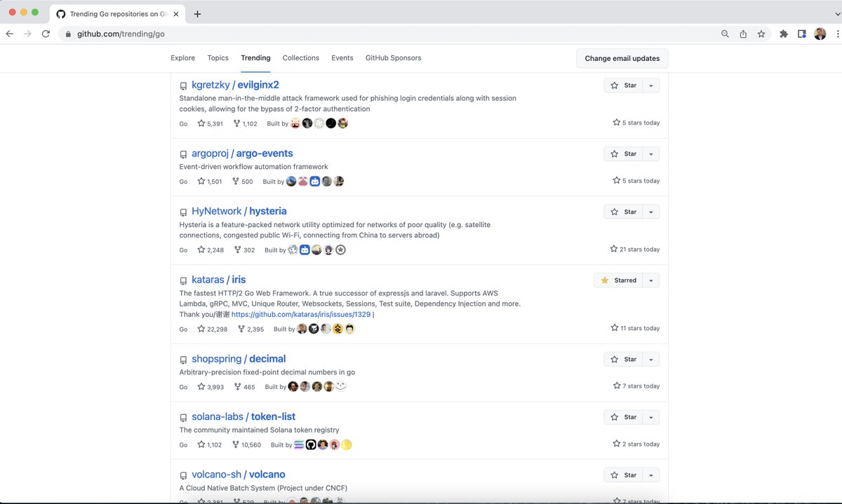The height and width of the screenshot is (504, 842).
Task: Open a new browser tab with the plus icon
Action: 197,14
